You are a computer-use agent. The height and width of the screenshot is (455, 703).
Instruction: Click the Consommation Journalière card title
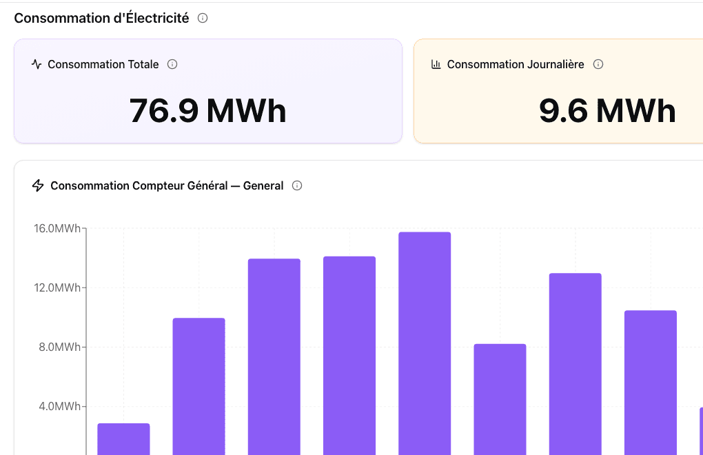point(516,64)
